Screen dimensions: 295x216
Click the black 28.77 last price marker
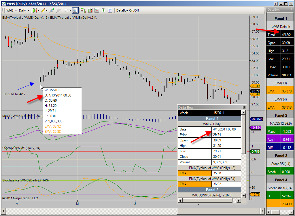(255, 91)
